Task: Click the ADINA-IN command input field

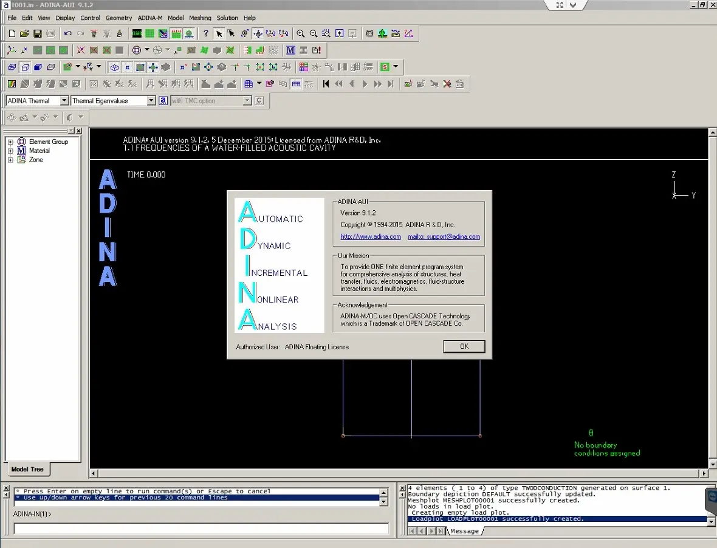Action: 201,529
